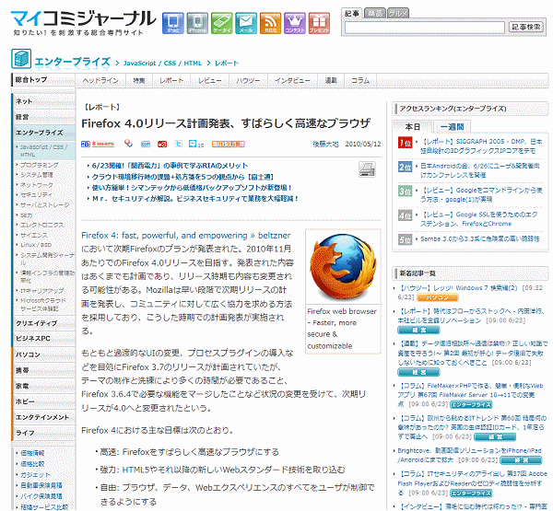
Task: Click the purple crown コンテスト icon
Action: (x=295, y=23)
